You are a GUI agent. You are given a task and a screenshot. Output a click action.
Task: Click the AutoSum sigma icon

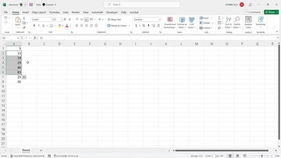pos(220,18)
